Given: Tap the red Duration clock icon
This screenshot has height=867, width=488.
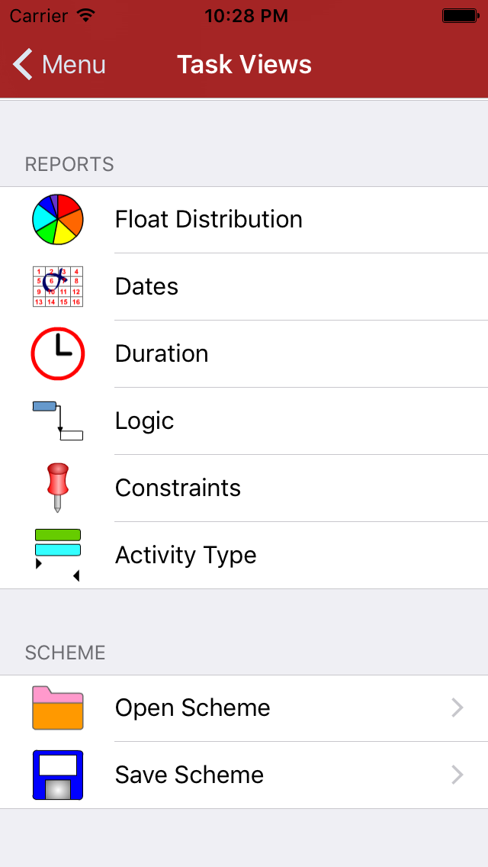Looking at the screenshot, I should tap(58, 353).
